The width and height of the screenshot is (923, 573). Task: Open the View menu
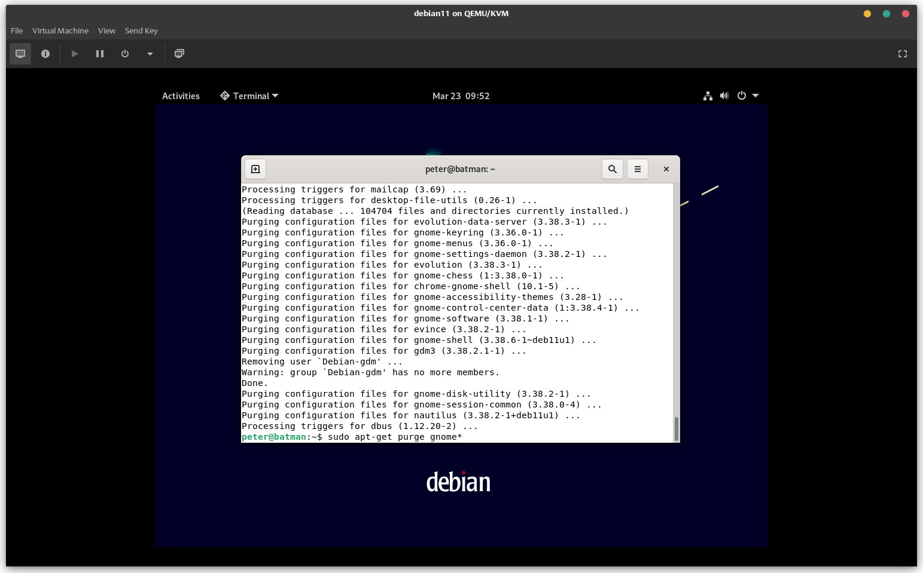pyautogui.click(x=106, y=30)
